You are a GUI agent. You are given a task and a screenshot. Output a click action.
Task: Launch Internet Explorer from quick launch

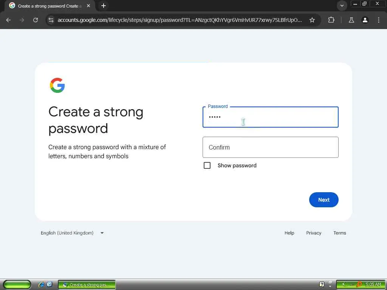(41, 284)
